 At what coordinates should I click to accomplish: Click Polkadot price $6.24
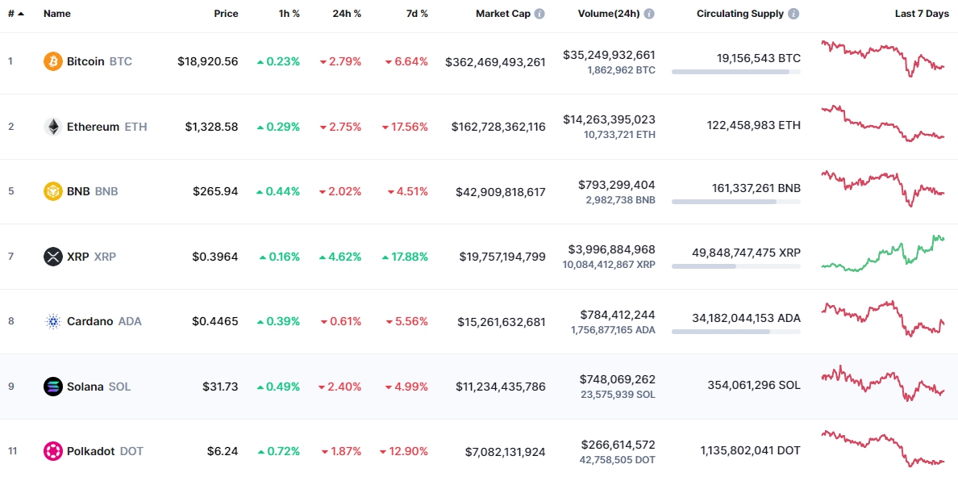(x=223, y=451)
